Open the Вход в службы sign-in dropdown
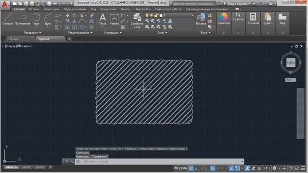 tap(239, 4)
